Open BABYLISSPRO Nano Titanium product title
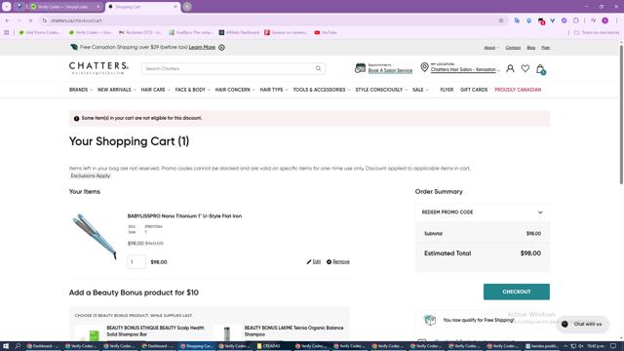 (x=184, y=216)
